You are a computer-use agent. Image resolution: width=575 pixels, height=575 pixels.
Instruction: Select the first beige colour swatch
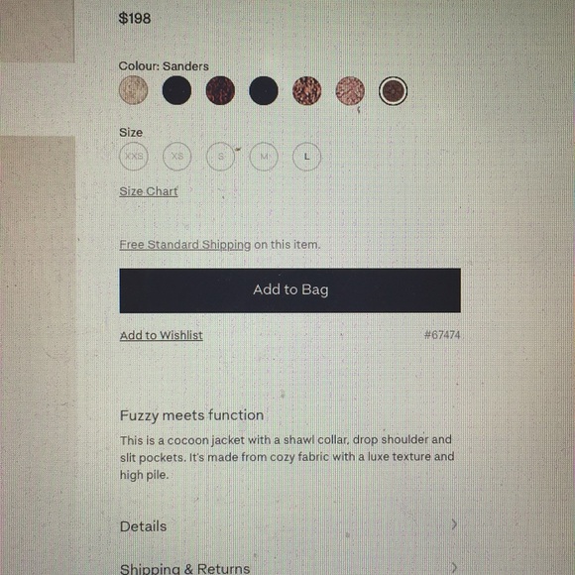(134, 90)
